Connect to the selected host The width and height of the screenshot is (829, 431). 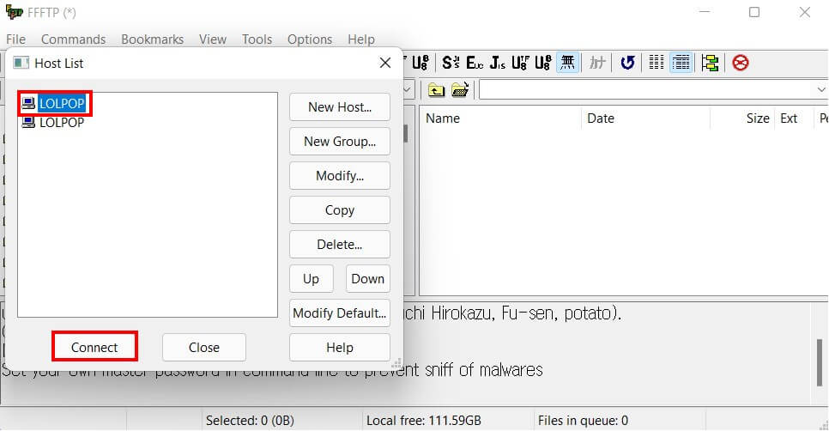tap(94, 347)
